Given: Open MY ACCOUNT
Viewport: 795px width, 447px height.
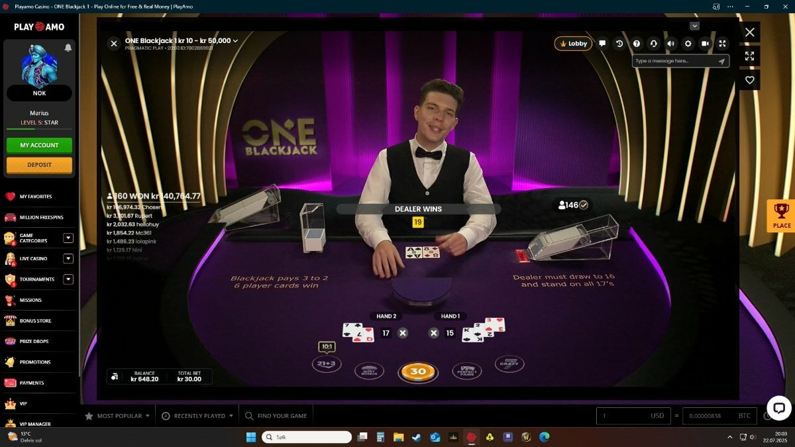Looking at the screenshot, I should (x=39, y=145).
